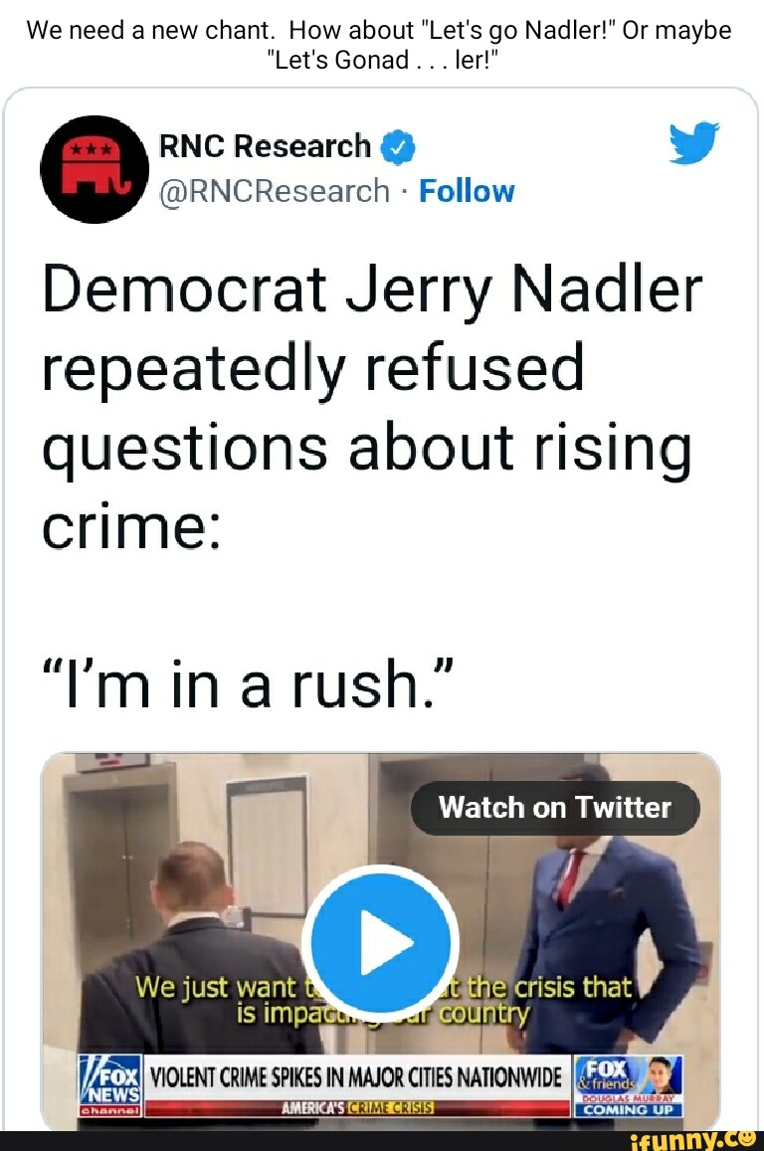Click the Violent Crime Spikes news headline
This screenshot has width=764, height=1151.
tap(356, 1076)
